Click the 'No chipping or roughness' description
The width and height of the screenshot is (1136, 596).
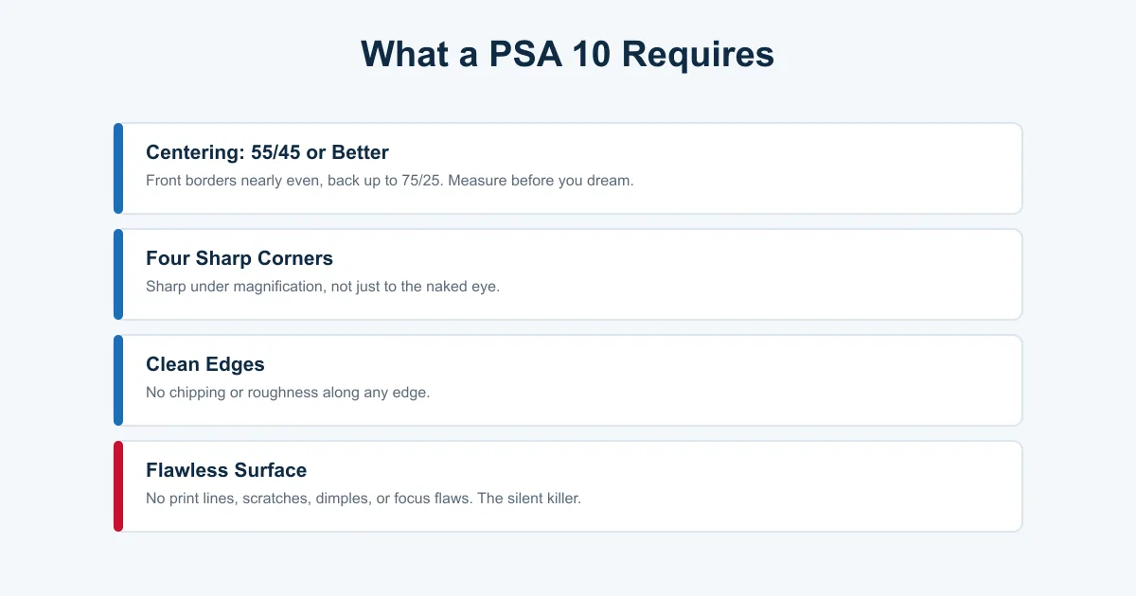pos(288,392)
